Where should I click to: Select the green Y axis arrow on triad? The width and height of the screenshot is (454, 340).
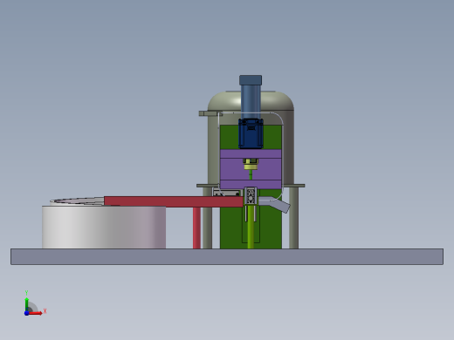coord(27,303)
